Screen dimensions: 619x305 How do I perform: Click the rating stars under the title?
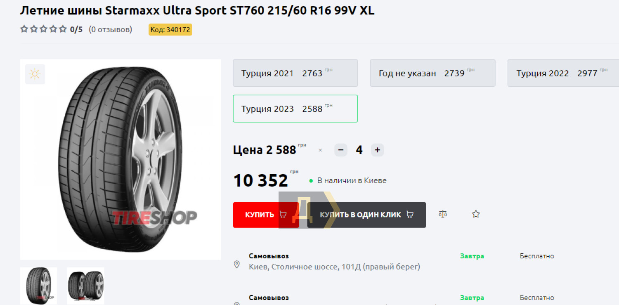[43, 29]
